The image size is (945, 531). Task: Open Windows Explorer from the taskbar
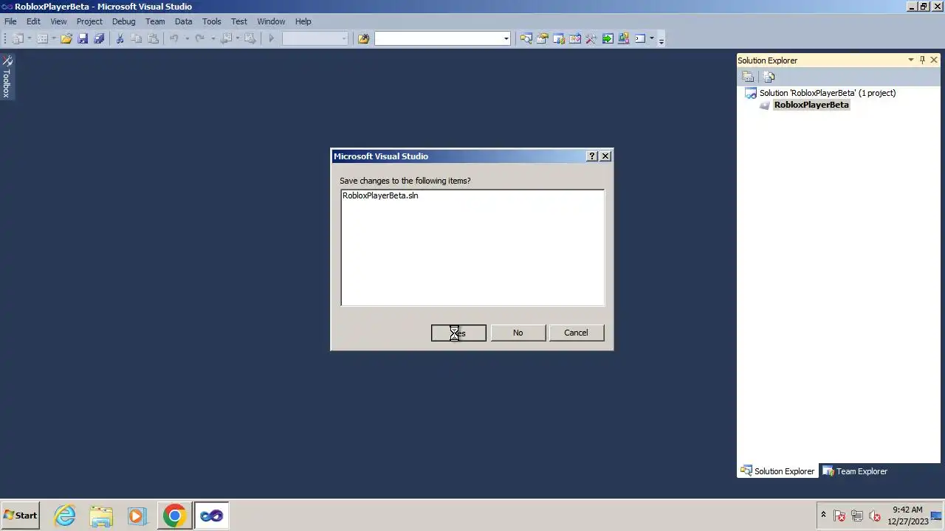tap(101, 516)
